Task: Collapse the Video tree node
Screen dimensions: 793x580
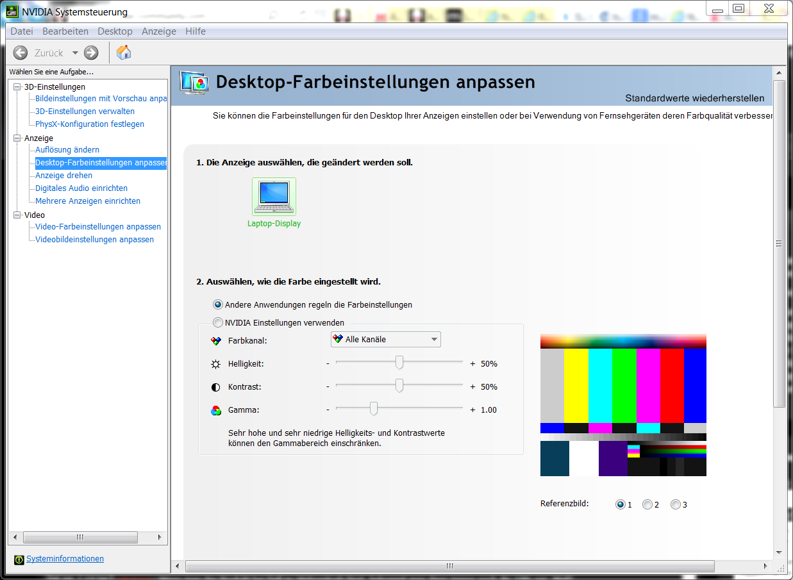Action: coord(17,215)
